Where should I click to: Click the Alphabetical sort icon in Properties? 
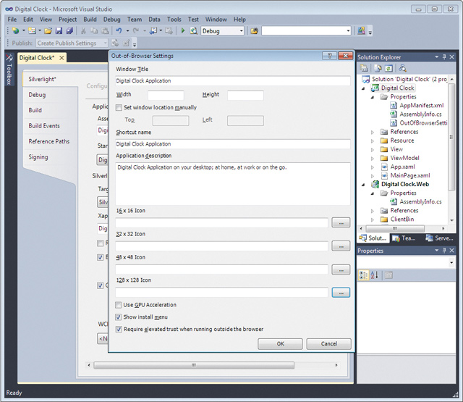pos(374,275)
